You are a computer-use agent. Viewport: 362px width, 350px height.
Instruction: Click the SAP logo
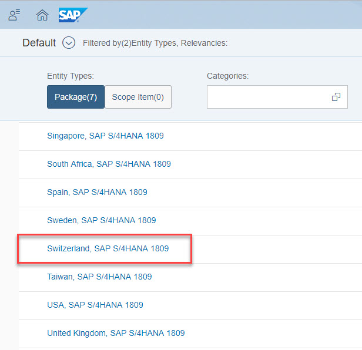tap(73, 15)
